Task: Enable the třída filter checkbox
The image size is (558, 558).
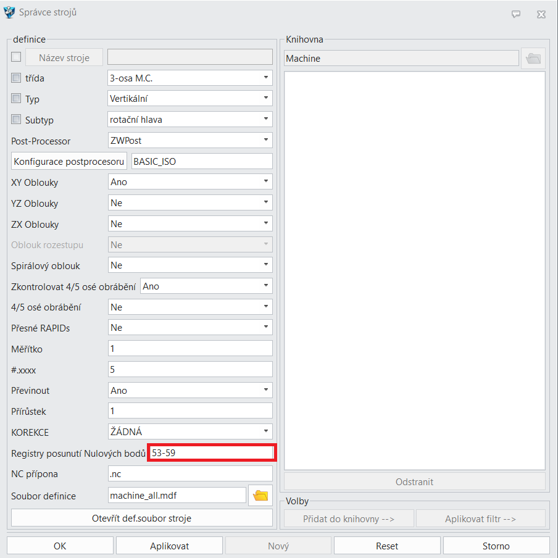Action: [16, 78]
